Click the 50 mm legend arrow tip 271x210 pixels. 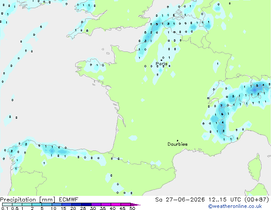[135, 204]
